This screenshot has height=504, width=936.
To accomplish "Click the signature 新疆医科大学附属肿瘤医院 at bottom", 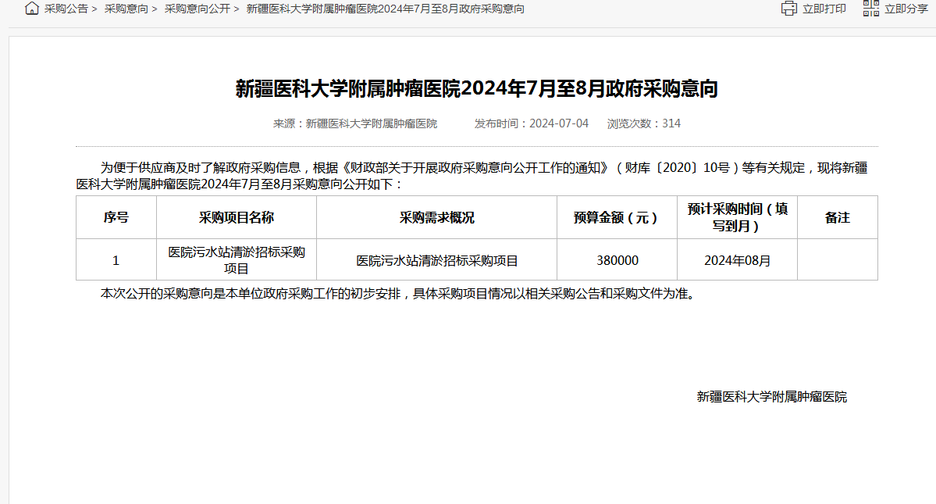I will (x=772, y=397).
